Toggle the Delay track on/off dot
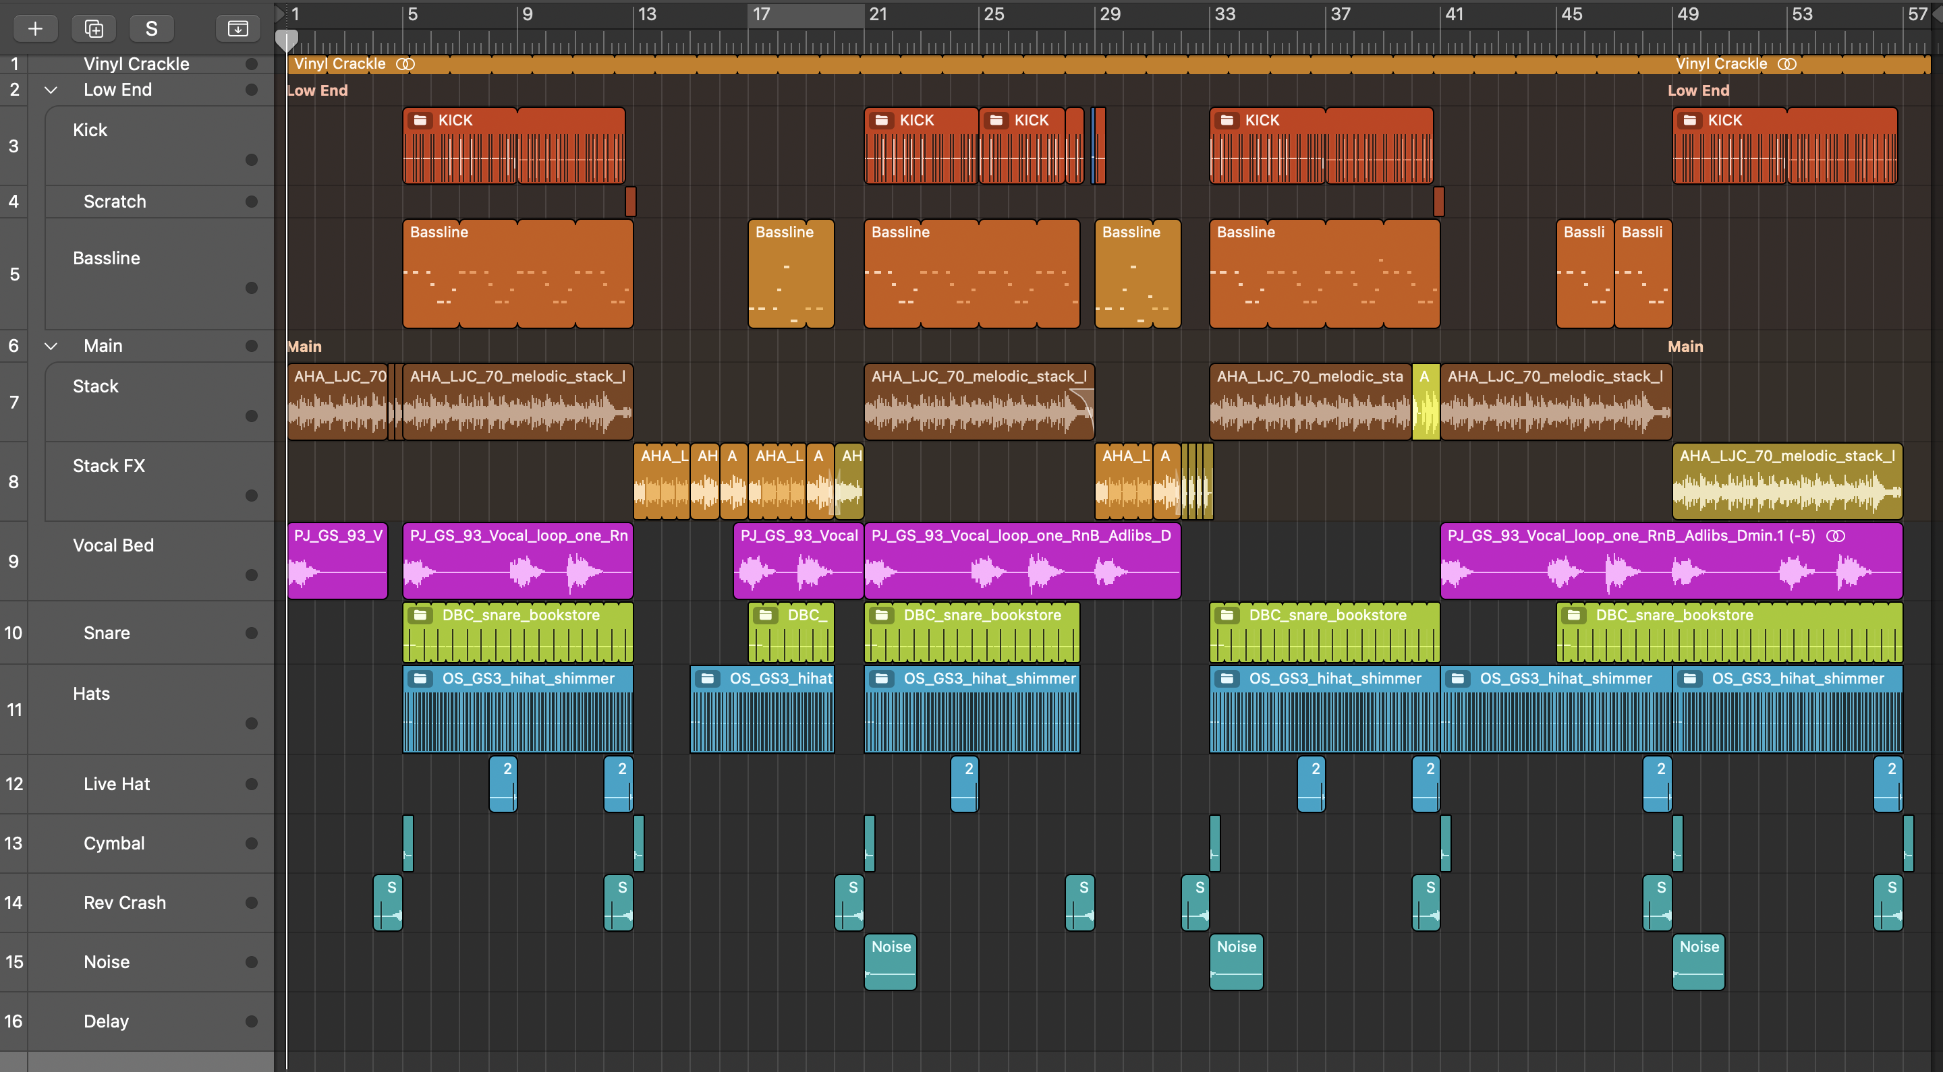Screen dimensions: 1943x1072 point(252,1021)
